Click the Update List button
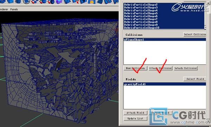The height and width of the screenshot is (127, 211). coord(135,119)
